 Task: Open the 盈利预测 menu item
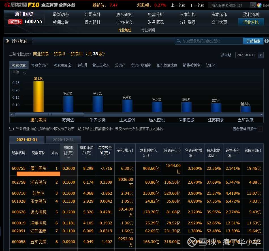[x=251, y=14]
